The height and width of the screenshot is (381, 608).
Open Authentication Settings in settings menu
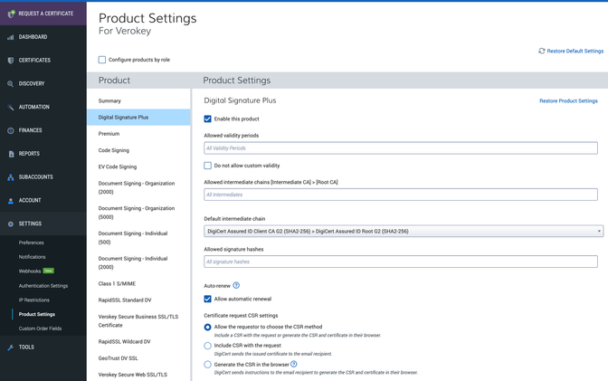click(x=43, y=285)
